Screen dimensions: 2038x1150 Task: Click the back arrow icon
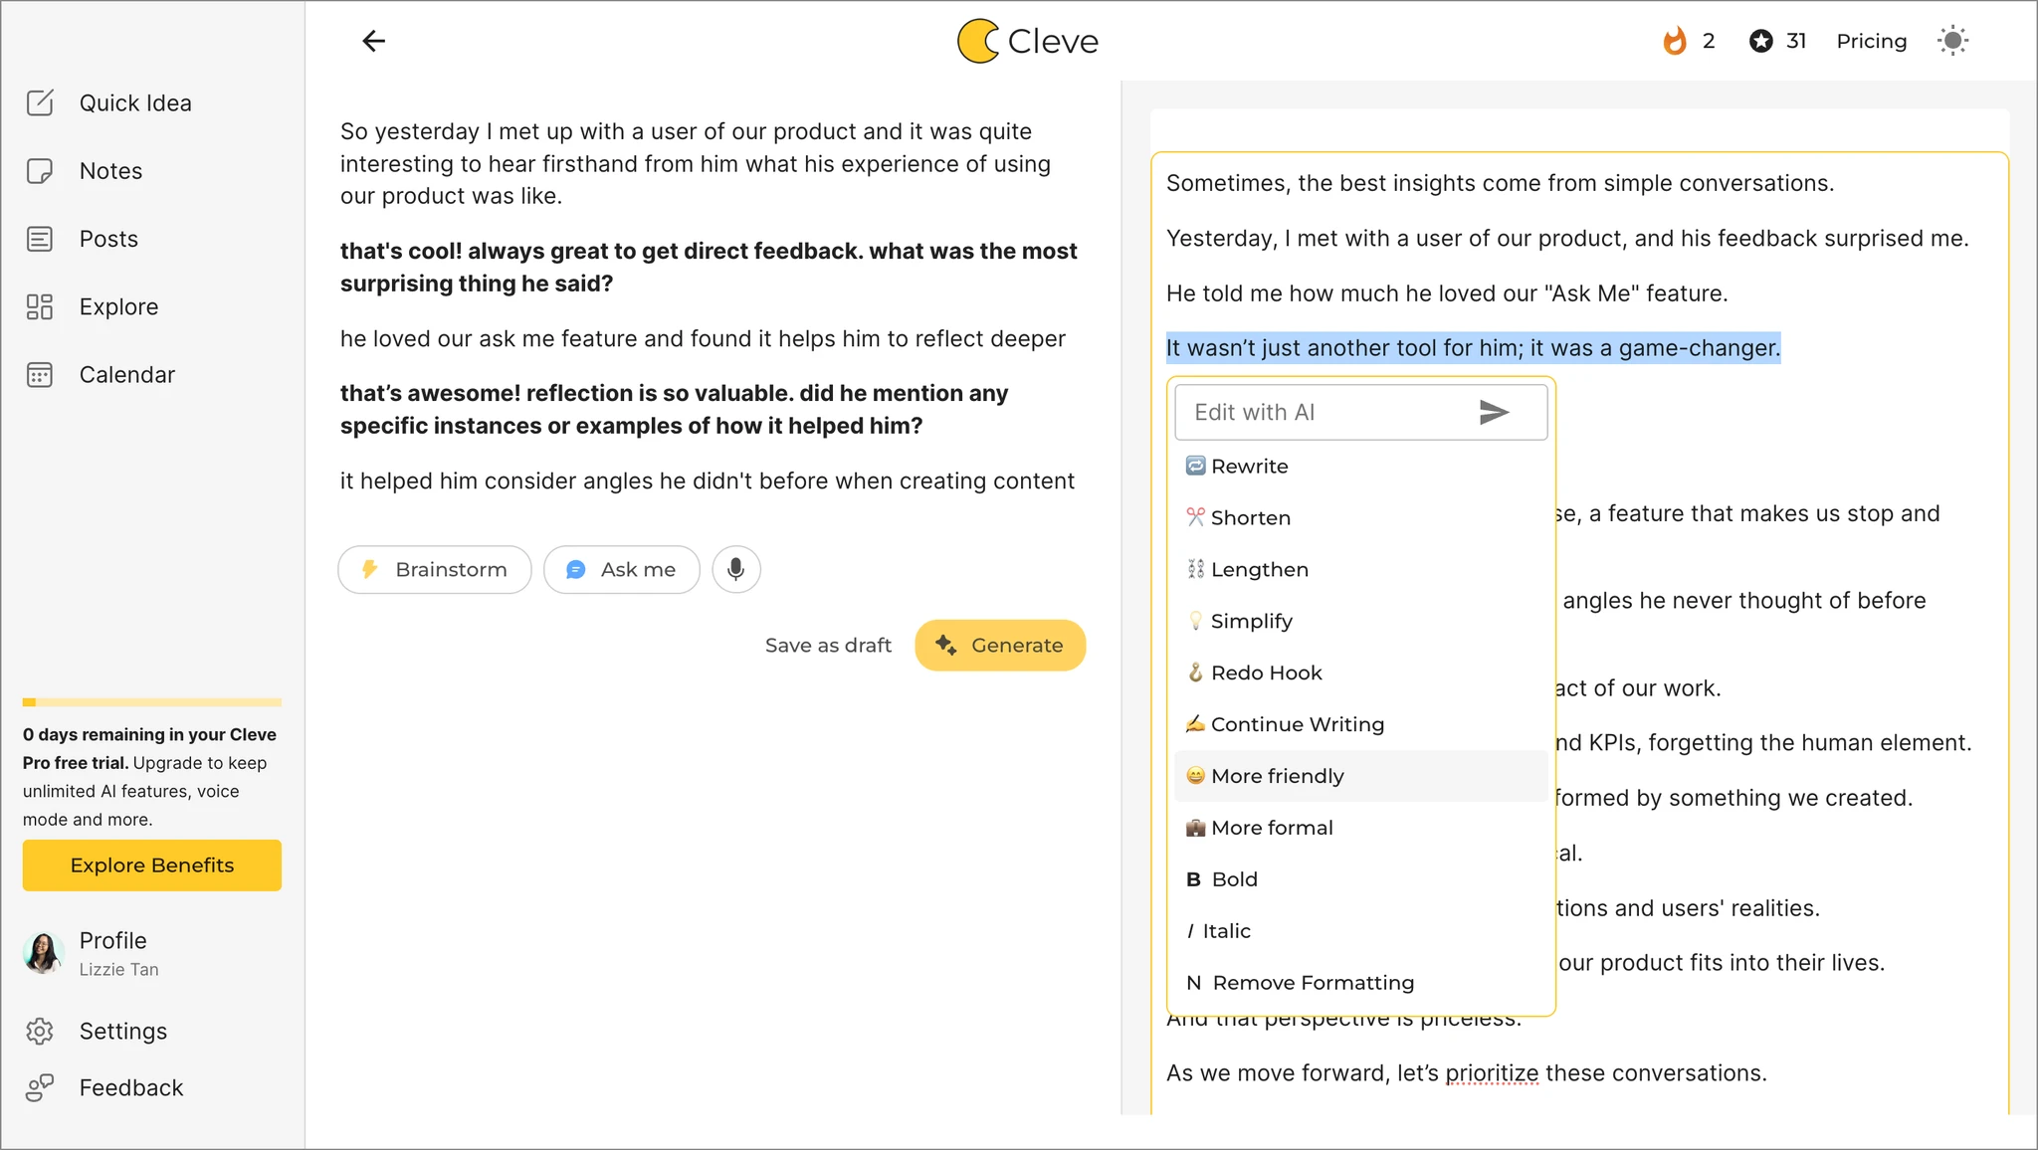(x=373, y=41)
